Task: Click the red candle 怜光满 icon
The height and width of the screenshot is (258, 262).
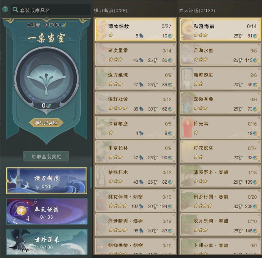Action: point(187,128)
